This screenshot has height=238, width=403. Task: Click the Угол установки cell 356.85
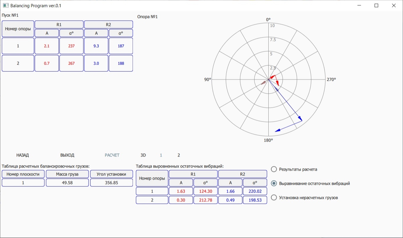(112, 182)
